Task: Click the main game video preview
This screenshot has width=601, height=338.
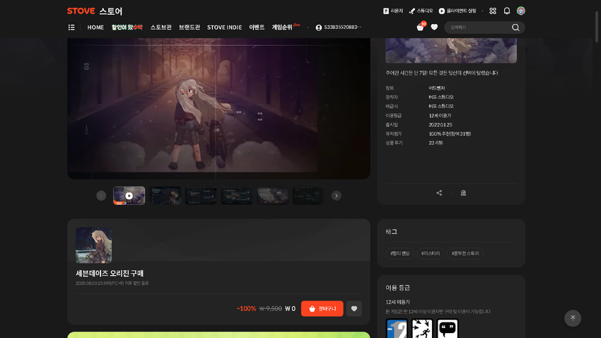Action: (218, 108)
